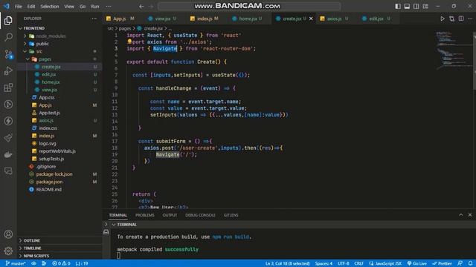476x267 pixels.
Task: Open the File menu
Action: pyautogui.click(x=18, y=7)
